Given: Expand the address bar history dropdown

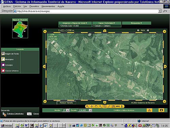Looking at the screenshot, I should point(160,11).
